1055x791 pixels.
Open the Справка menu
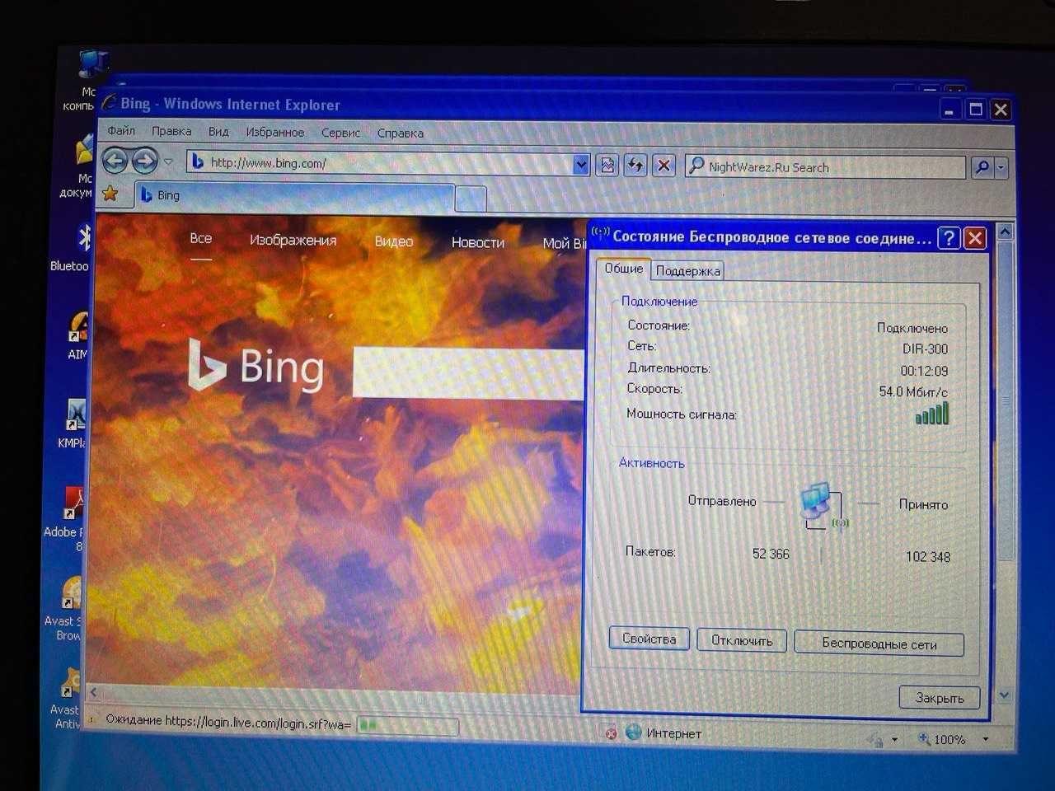[401, 133]
